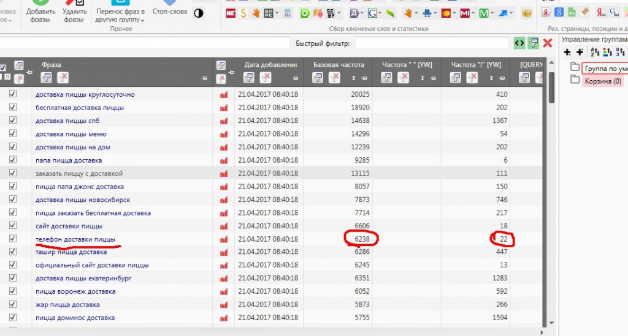The image size is (628, 336).
Task: Sort by Частота "!" [YW] column header
Action: (476, 64)
